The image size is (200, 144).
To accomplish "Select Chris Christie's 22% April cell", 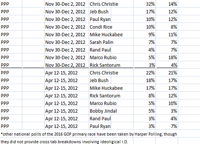I will pos(144,73).
